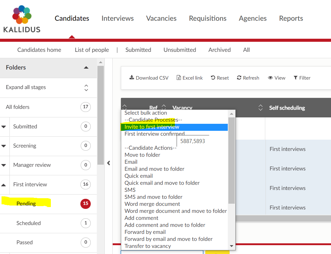331x254 pixels.
Task: Select Invite to first interview option
Action: pyautogui.click(x=152, y=127)
